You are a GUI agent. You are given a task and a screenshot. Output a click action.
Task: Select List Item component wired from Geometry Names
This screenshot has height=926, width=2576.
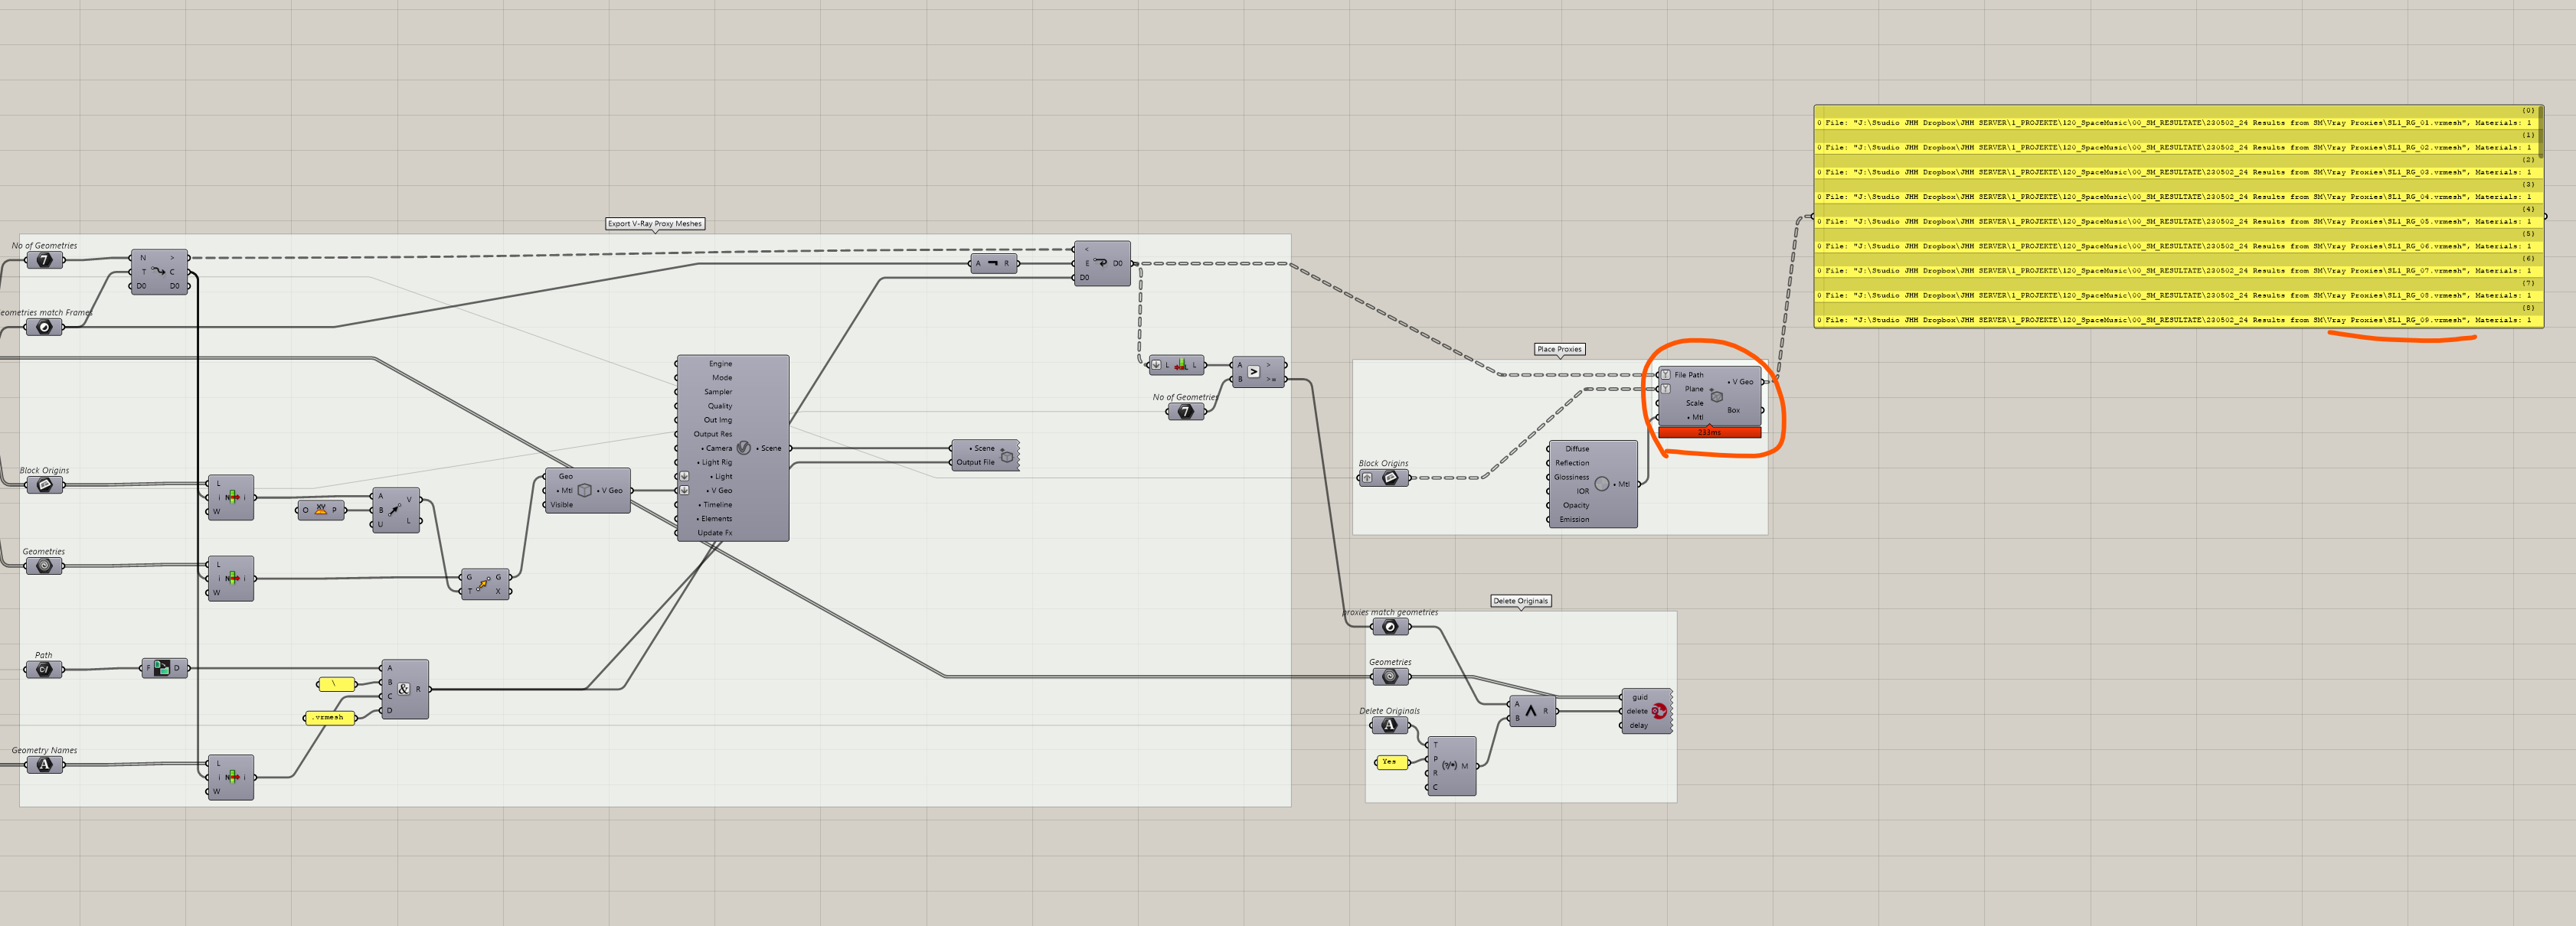(x=230, y=778)
